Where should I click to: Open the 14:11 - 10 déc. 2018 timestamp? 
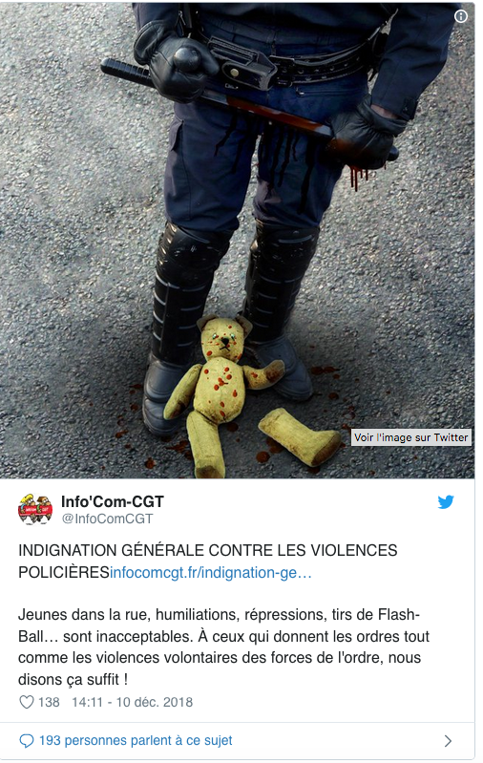[x=133, y=702]
